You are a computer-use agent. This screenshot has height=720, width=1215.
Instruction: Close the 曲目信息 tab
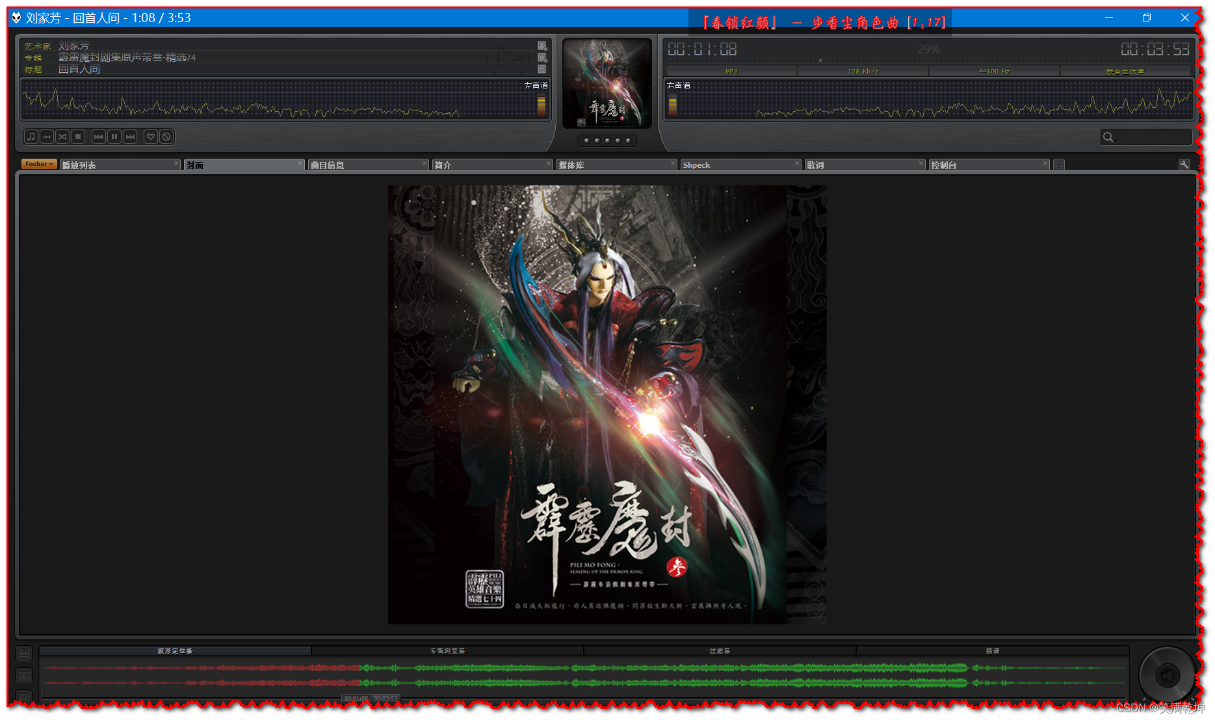coord(425,163)
